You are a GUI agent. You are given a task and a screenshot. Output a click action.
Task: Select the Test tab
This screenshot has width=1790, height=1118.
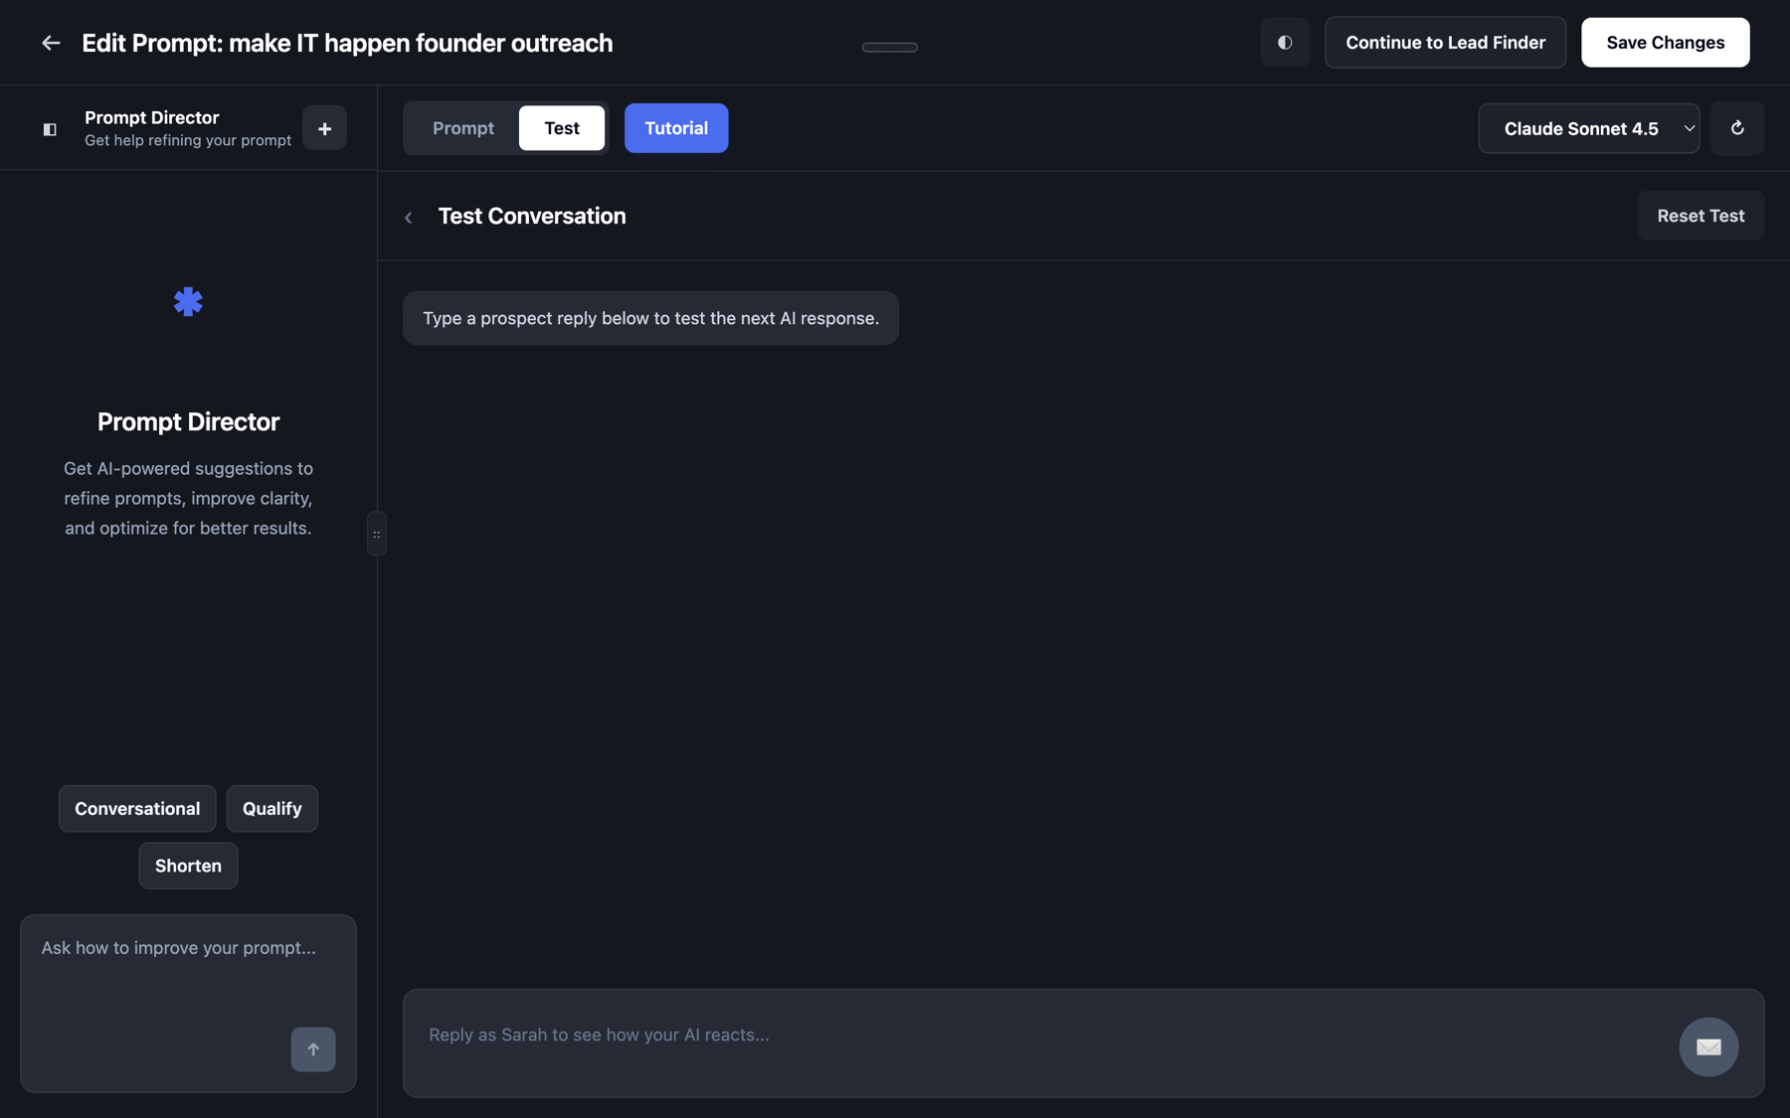(x=562, y=128)
